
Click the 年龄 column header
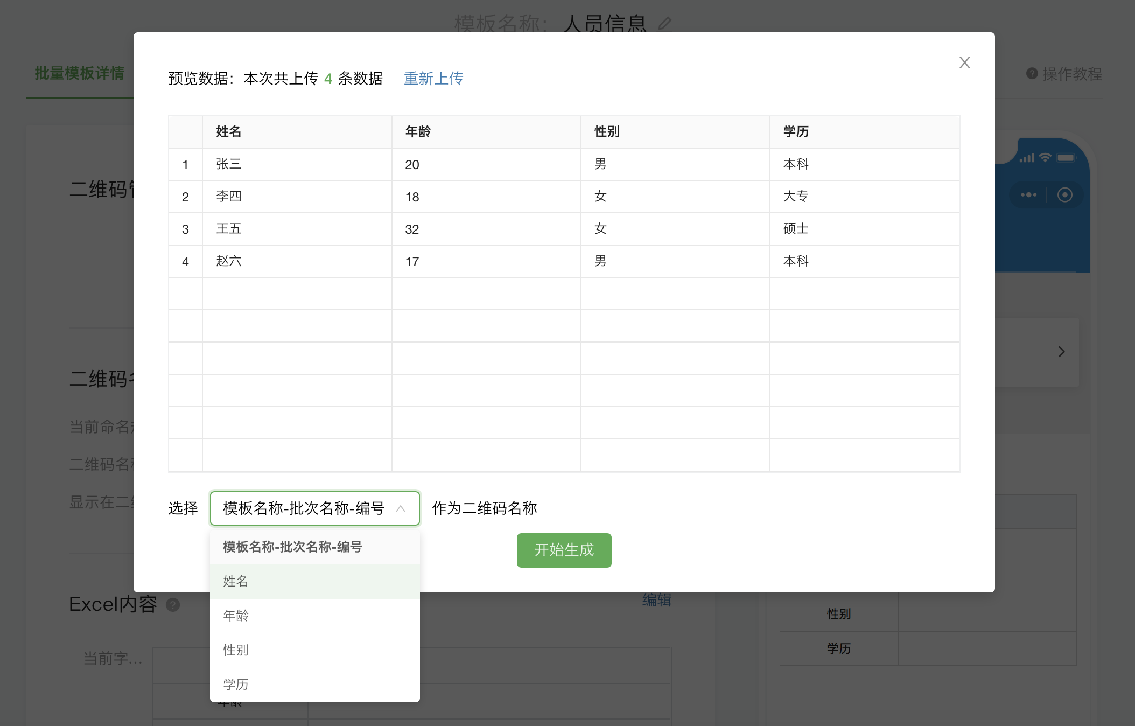[486, 132]
